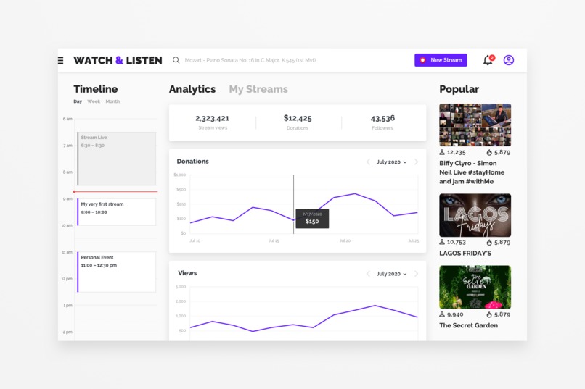Open the July 2020 dropdown in Views

point(391,274)
